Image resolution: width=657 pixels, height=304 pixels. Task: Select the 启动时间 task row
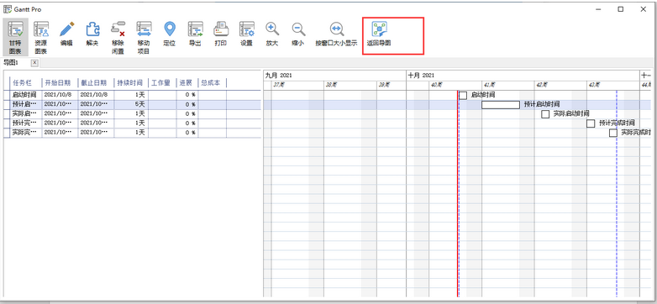pyautogui.click(x=132, y=95)
